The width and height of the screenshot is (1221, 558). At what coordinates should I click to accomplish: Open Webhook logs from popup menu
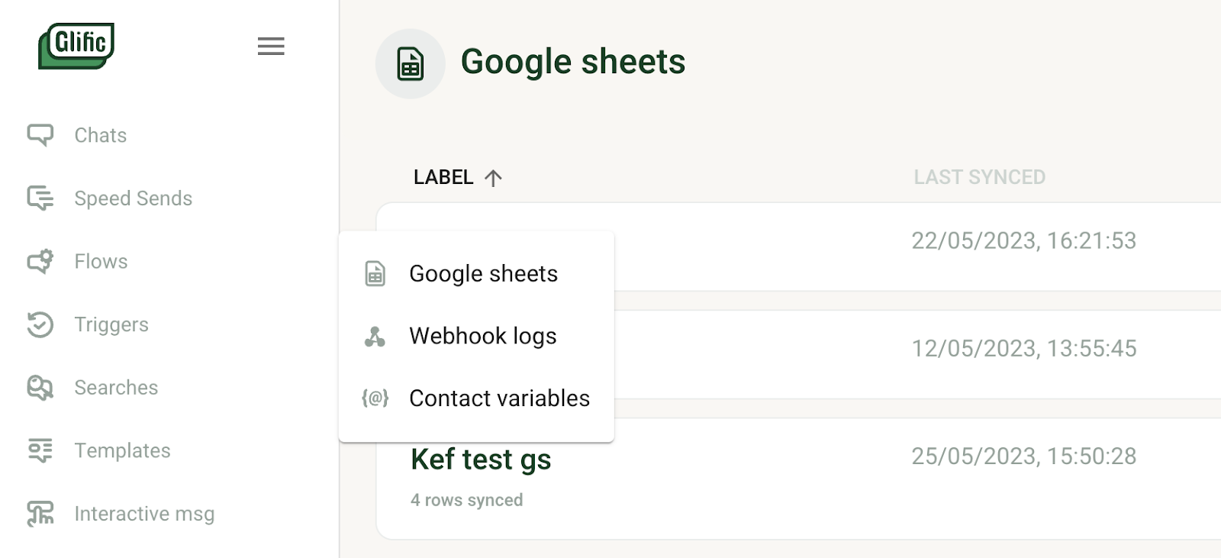[482, 336]
